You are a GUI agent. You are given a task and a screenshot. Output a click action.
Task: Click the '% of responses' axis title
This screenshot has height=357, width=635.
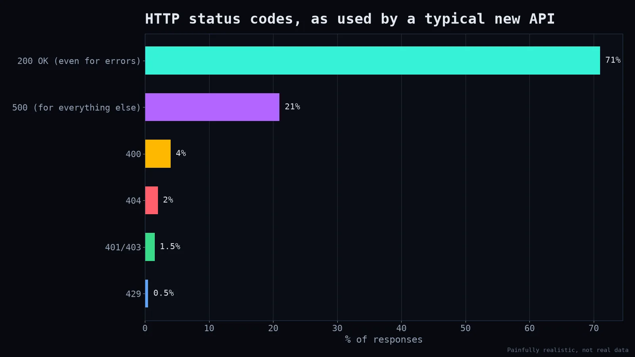pos(384,340)
